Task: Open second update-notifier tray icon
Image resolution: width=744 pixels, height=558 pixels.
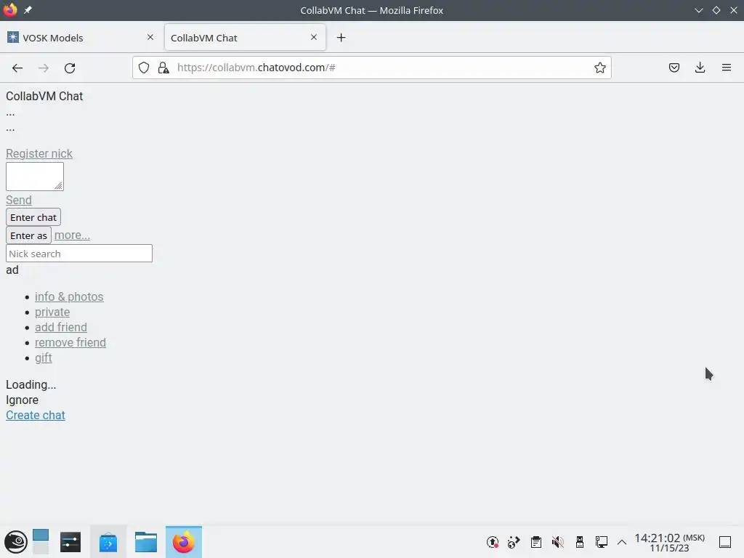Action: click(514, 542)
